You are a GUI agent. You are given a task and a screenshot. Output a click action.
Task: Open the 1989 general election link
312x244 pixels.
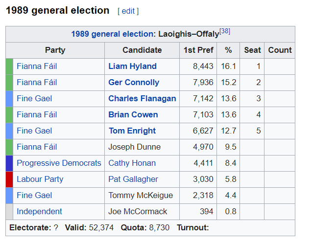[x=113, y=34]
